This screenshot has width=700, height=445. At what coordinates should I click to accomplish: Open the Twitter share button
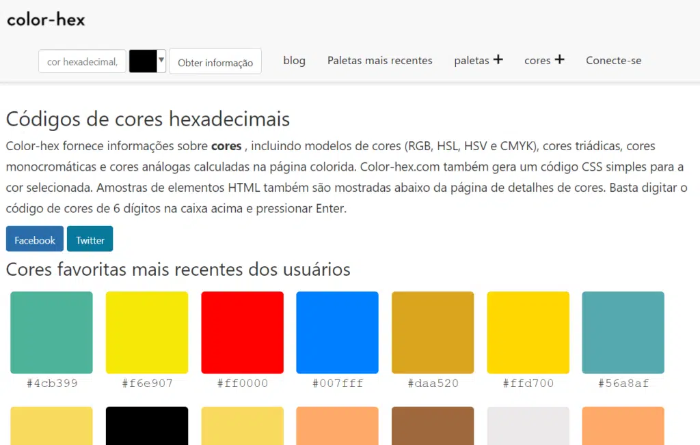click(x=90, y=239)
